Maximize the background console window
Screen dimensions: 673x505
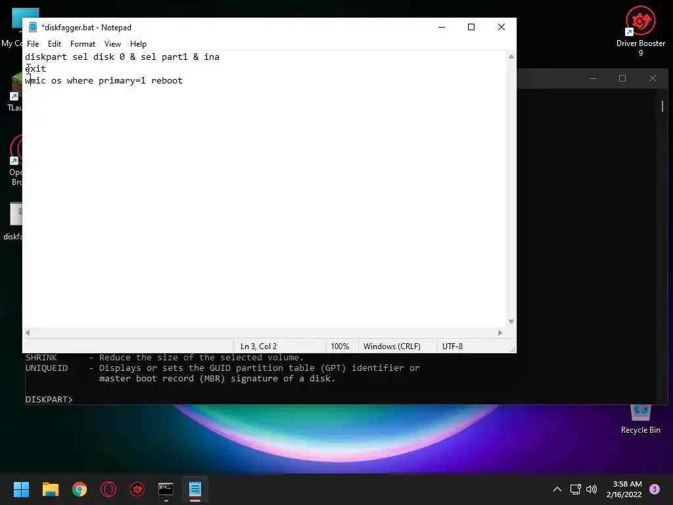(x=622, y=79)
